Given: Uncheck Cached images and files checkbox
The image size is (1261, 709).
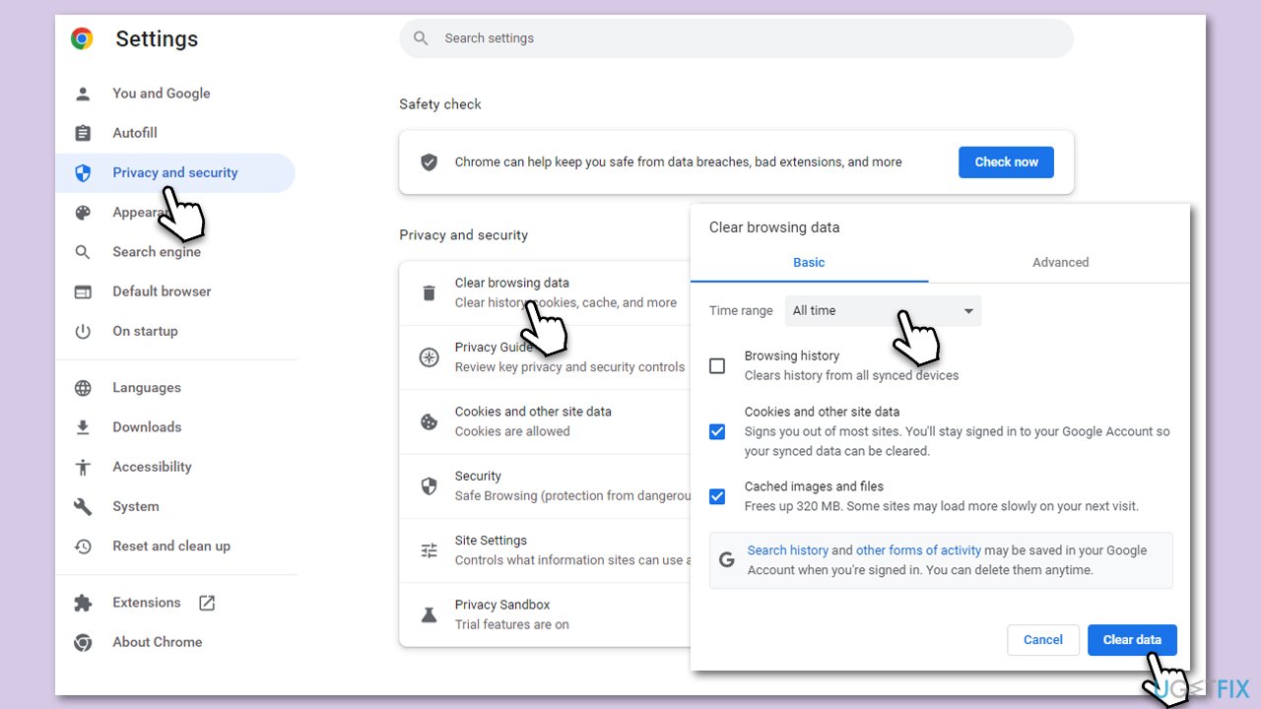Looking at the screenshot, I should [717, 496].
